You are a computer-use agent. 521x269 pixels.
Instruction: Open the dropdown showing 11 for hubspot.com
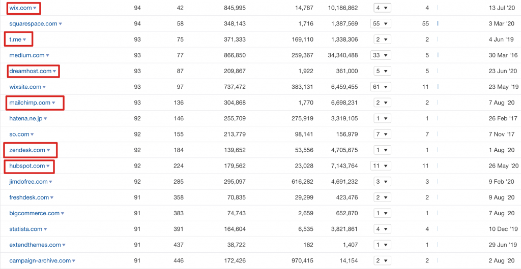pyautogui.click(x=381, y=166)
